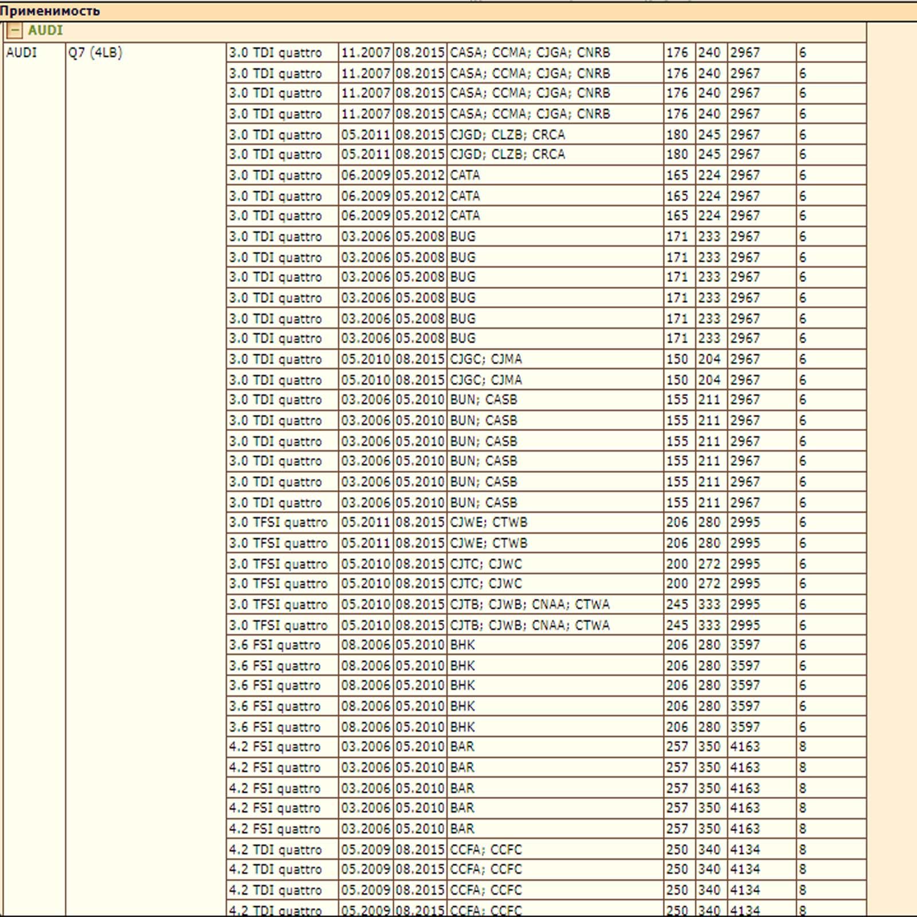Select first 3.0 TFSI quattro modification cell
The height and width of the screenshot is (917, 917).
279,523
